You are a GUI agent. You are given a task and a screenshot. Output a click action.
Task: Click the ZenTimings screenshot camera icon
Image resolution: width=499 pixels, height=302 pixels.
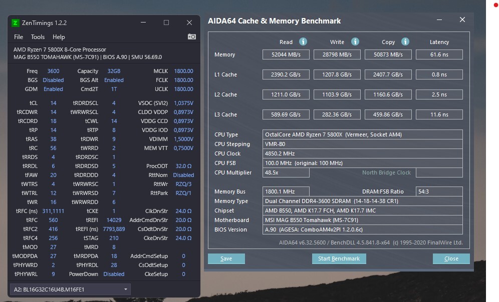point(191,37)
